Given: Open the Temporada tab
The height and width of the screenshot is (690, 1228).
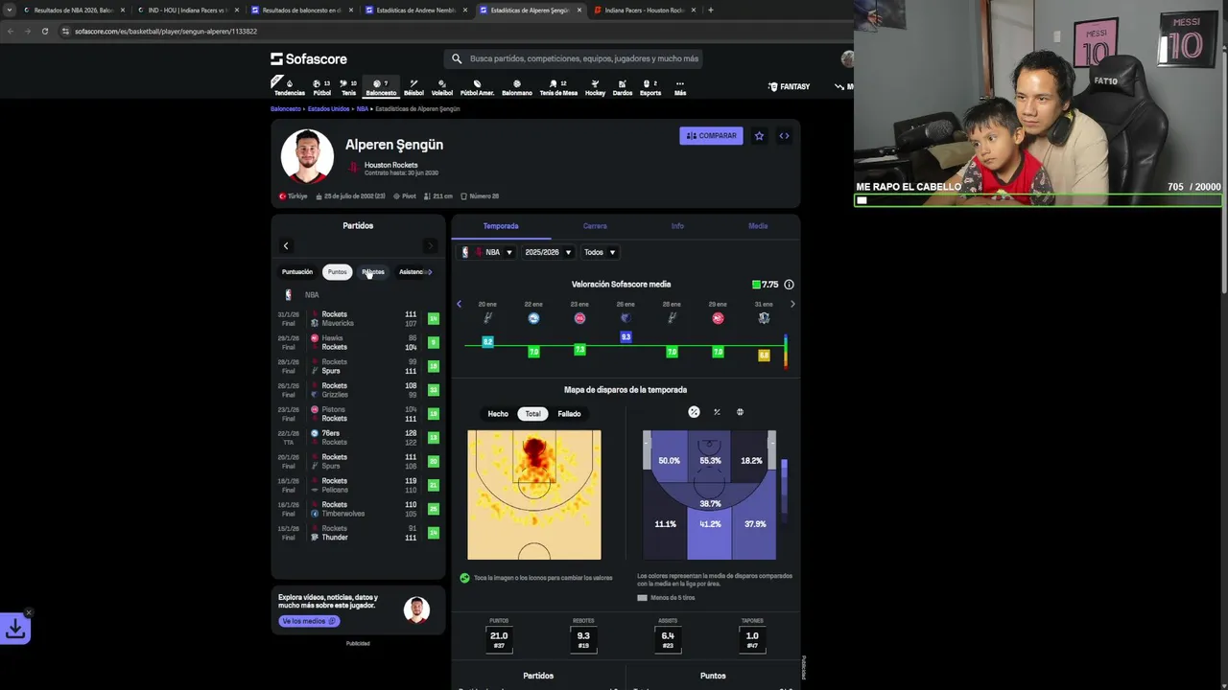Looking at the screenshot, I should click(501, 226).
